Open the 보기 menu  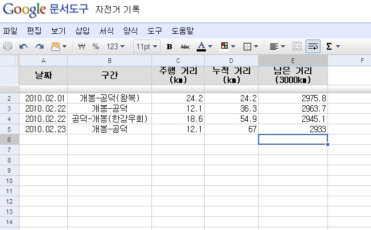coord(58,31)
